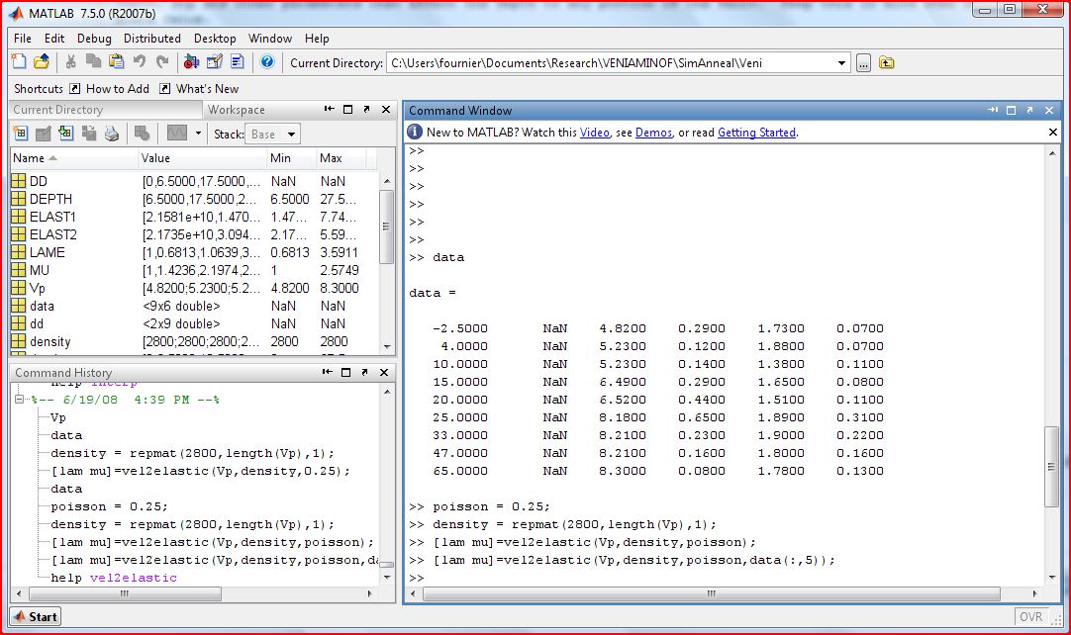The height and width of the screenshot is (635, 1071).
Task: Click the MATLAB Start button
Action: coord(35,616)
